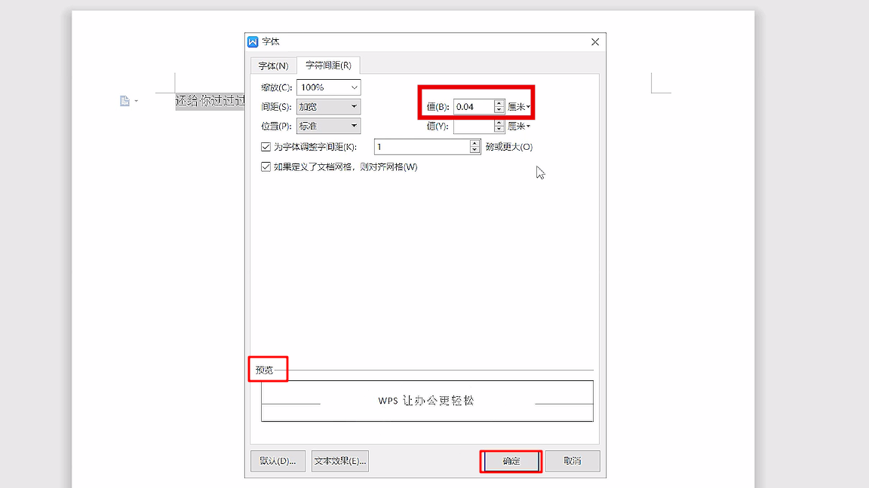The height and width of the screenshot is (488, 869).
Task: Click the 取消 button
Action: [573, 461]
